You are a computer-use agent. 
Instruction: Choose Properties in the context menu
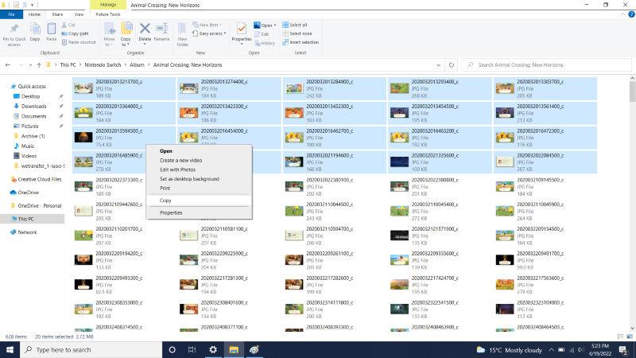pyautogui.click(x=199, y=212)
